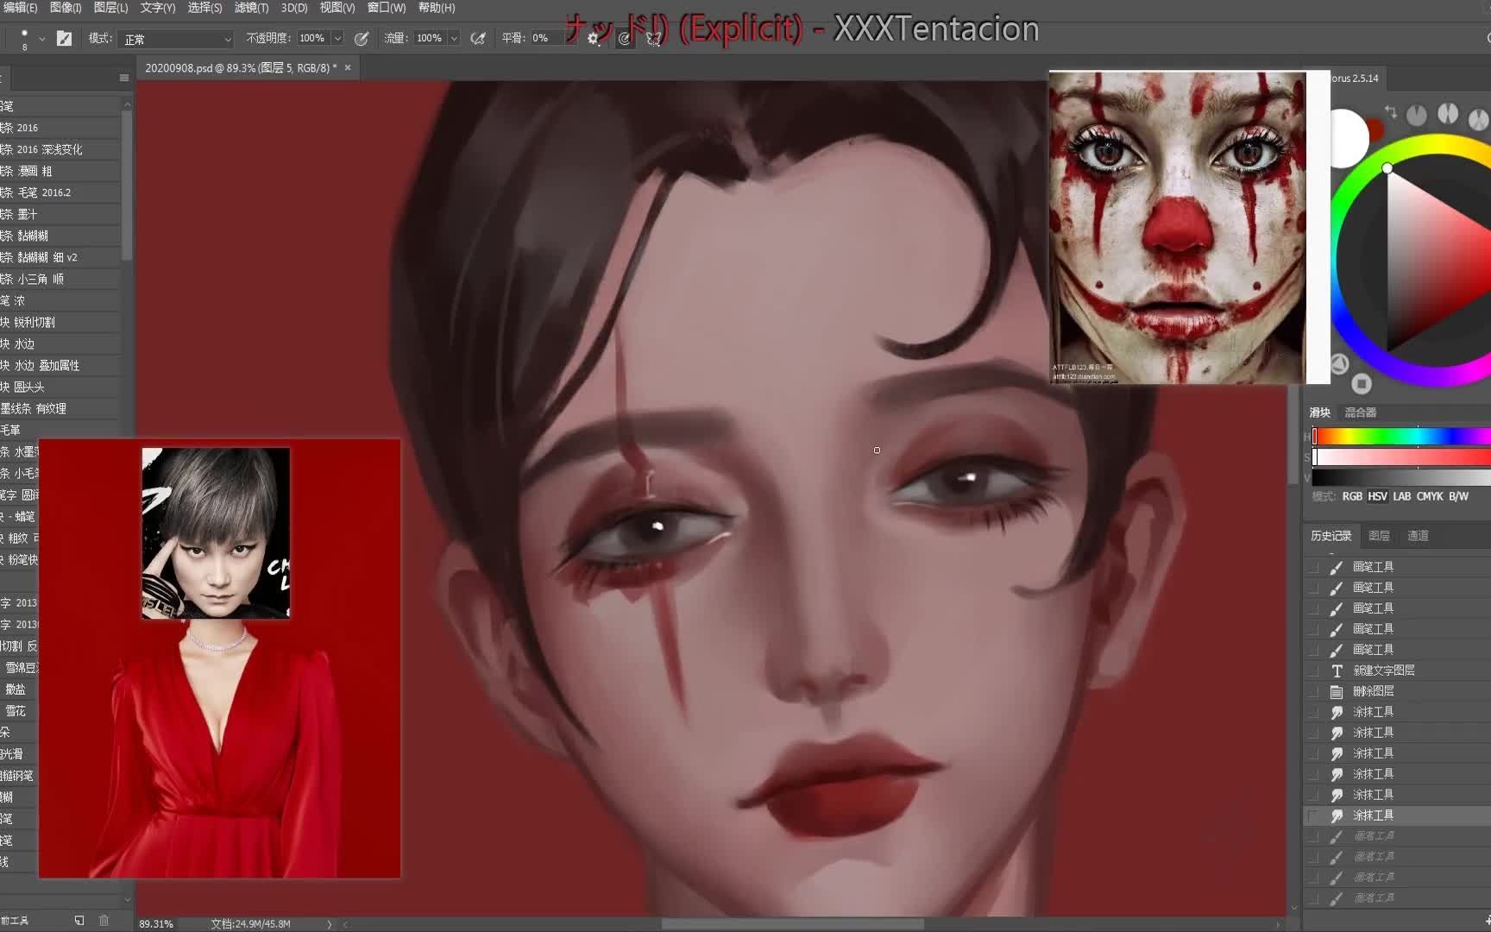Click square shape button below color wheel
1491x932 pixels.
click(x=1362, y=383)
